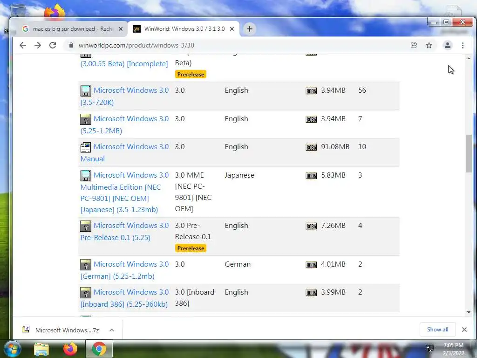This screenshot has width=477, height=358.
Task: Close the WinWorld Windows 3.0 tab
Action: pos(232,29)
